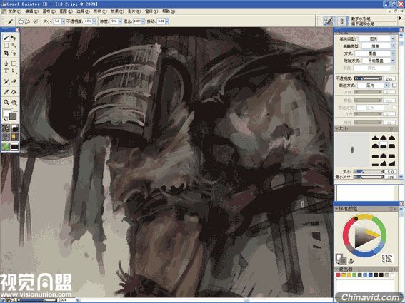Select the Paint Bucket tool
This screenshot has height=303, width=405.
click(x=14, y=92)
